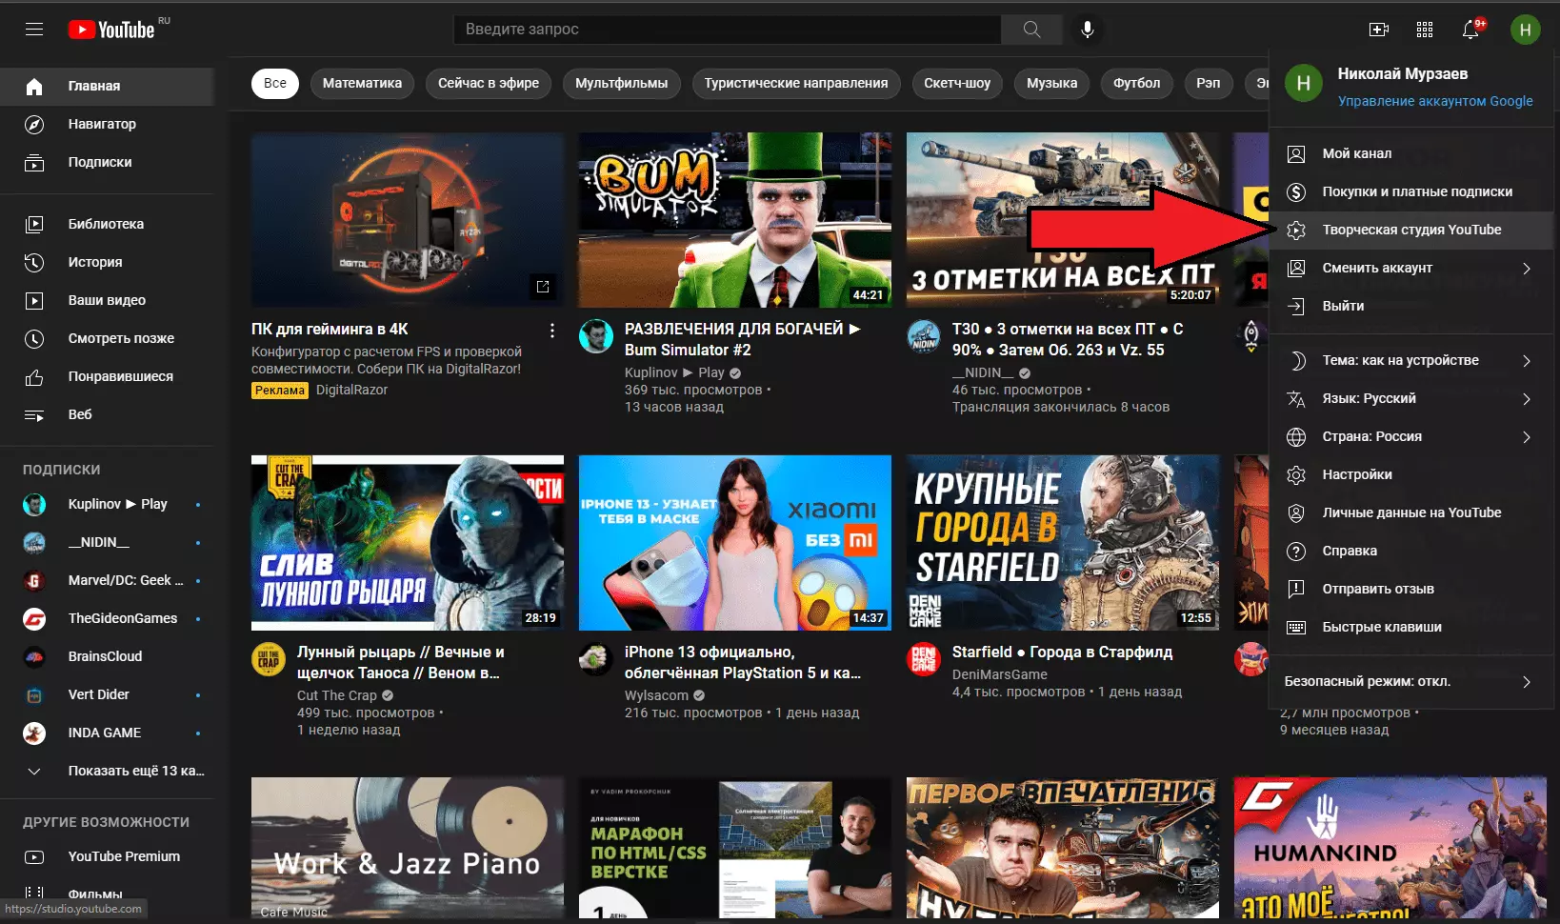Image resolution: width=1560 pixels, height=924 pixels.
Task: Click Управление аккаунтом Google link
Action: point(1435,101)
